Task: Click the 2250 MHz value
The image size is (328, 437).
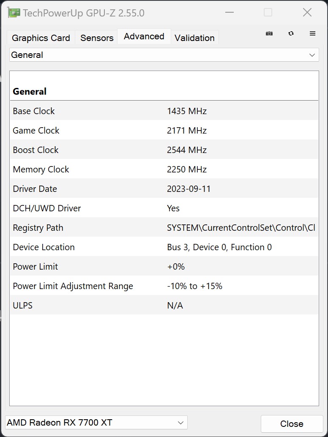Action: 187,169
